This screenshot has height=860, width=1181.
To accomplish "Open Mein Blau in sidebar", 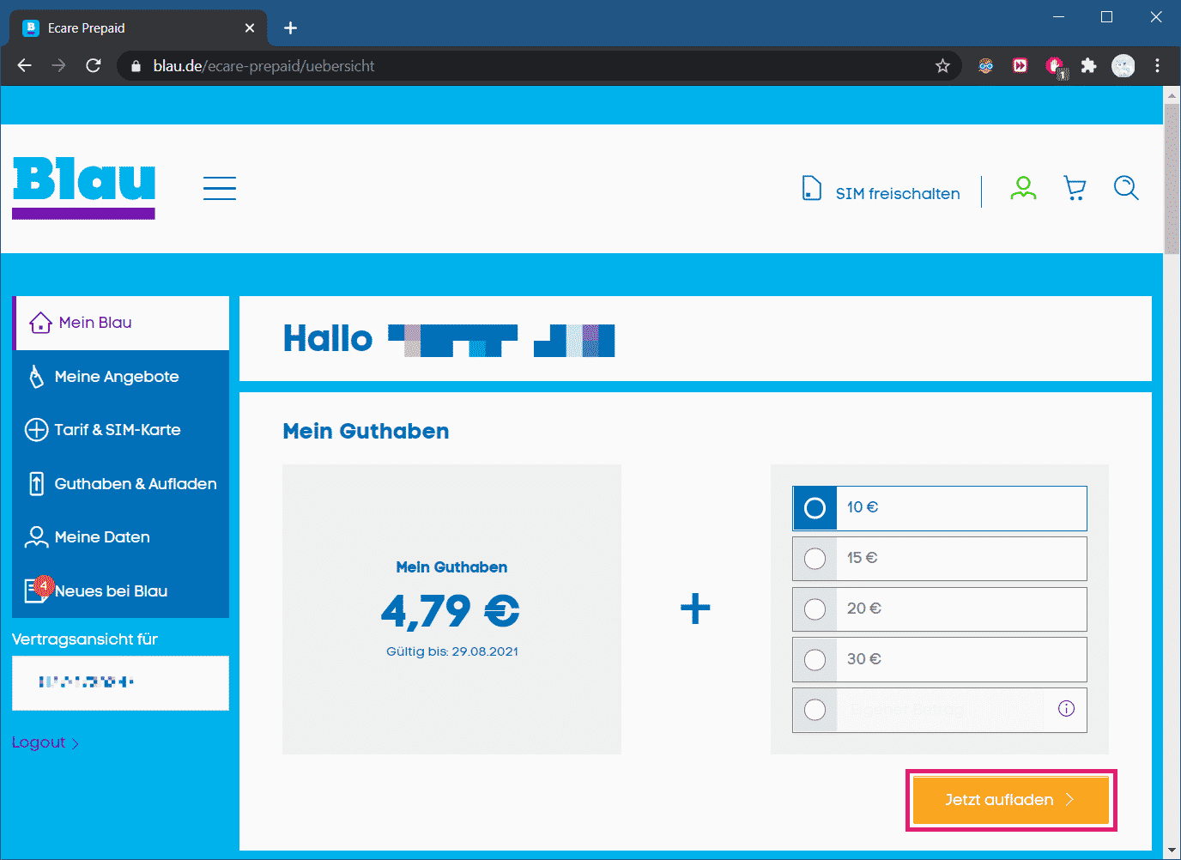I will (x=121, y=323).
